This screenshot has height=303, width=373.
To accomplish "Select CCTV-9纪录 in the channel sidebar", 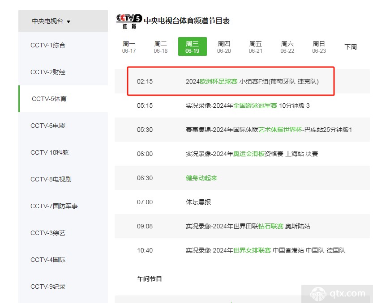I will [x=63, y=286].
